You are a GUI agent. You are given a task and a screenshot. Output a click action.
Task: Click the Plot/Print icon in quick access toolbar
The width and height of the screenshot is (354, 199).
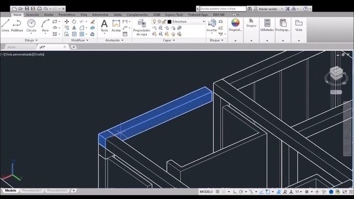point(39,9)
